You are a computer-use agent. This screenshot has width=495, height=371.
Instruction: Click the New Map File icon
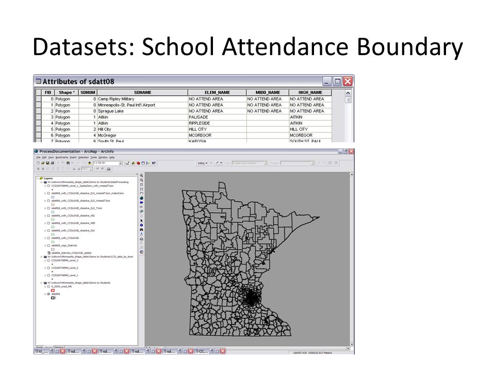(x=38, y=163)
